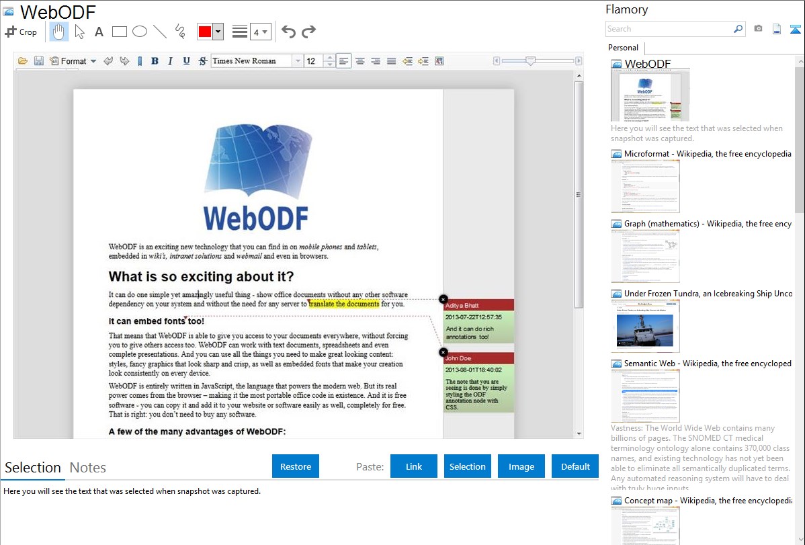Click the page document icon beside camera
The height and width of the screenshot is (545, 805).
777,29
